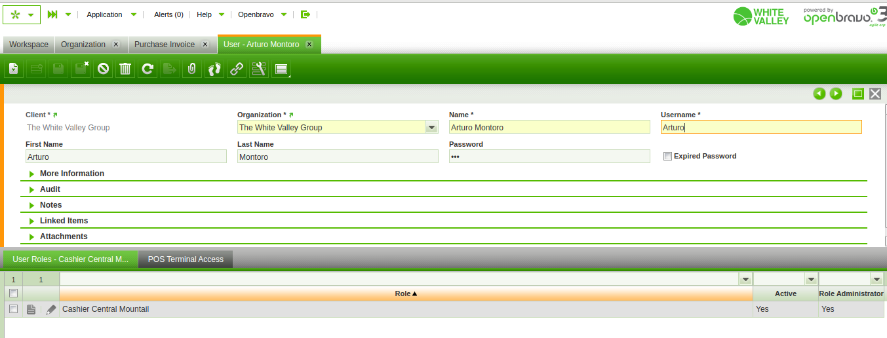The width and height of the screenshot is (887, 338).
Task: Open Cashier Central Mountail row in form view
Action: (31, 309)
